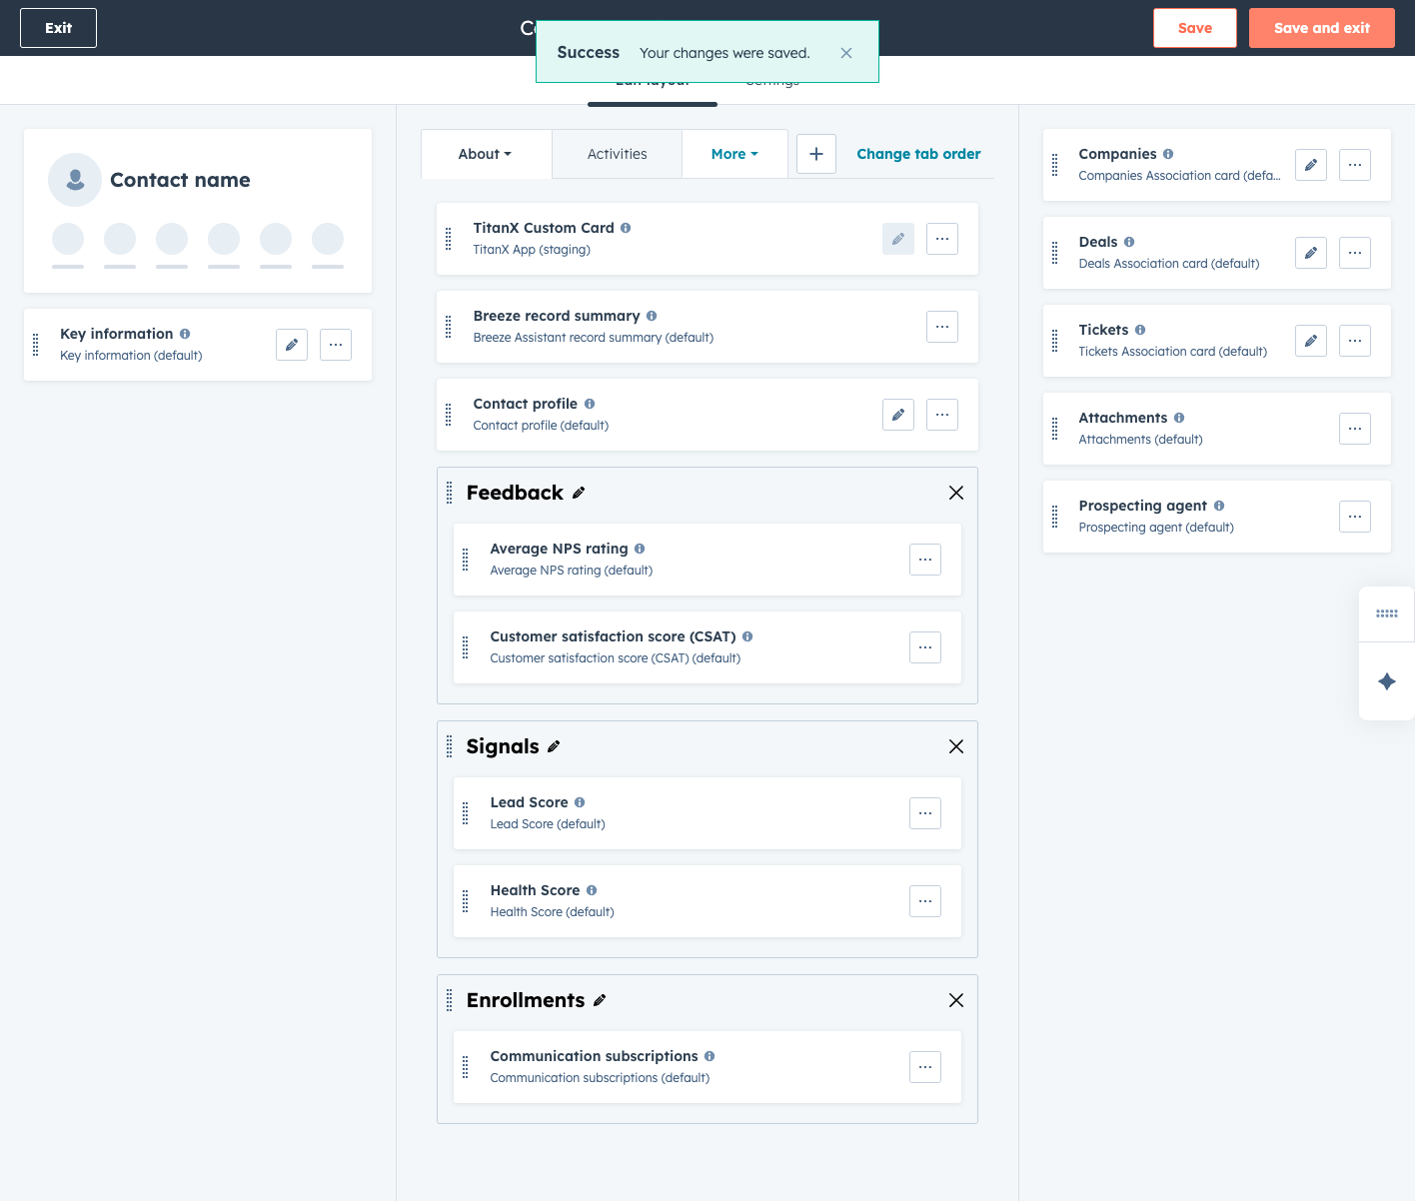Switch to the Activities tab
The width and height of the screenshot is (1415, 1201).
617,154
